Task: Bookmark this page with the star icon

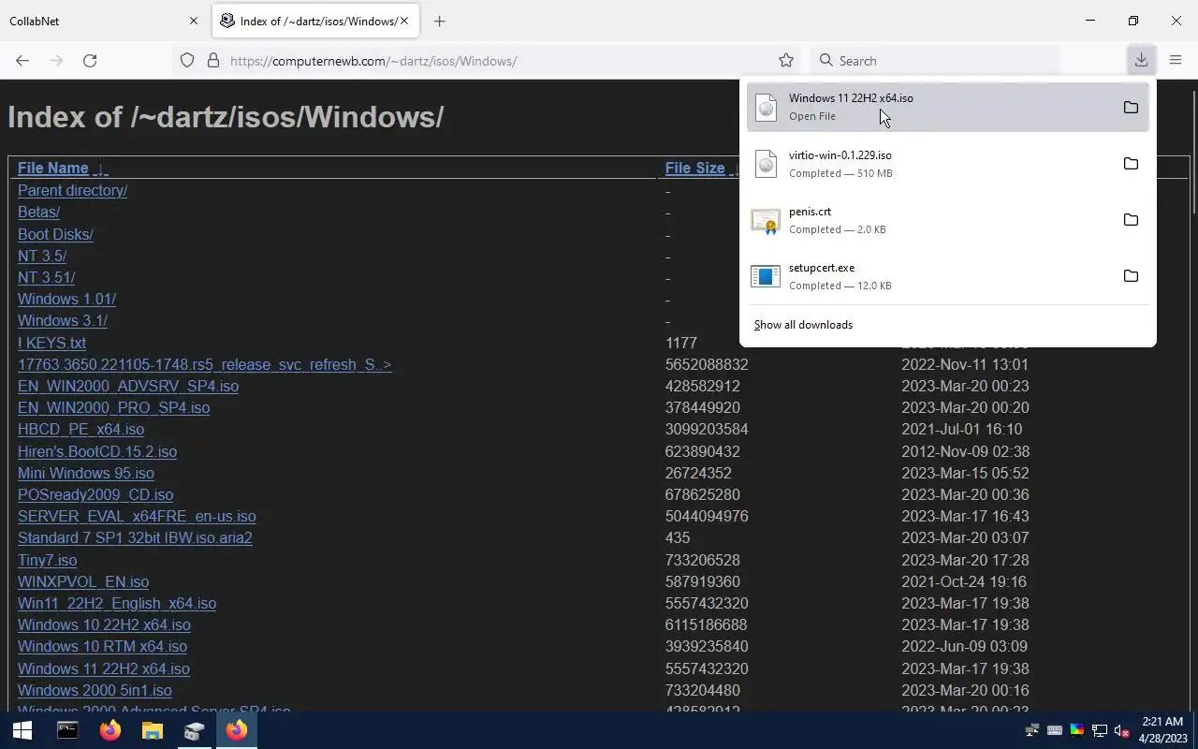Action: point(786,60)
